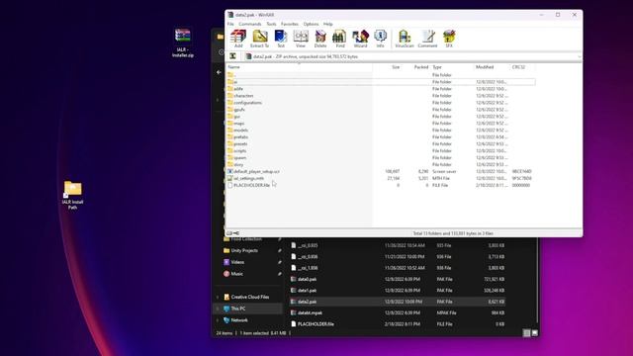
Task: Click the Comment toolbar icon
Action: coord(427,39)
